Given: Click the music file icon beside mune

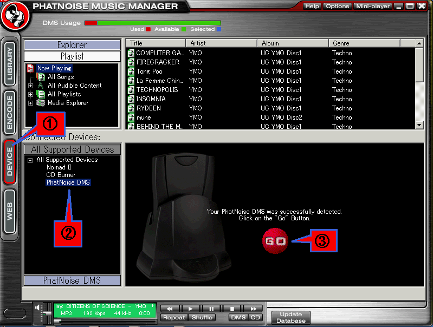Looking at the screenshot, I should [131, 117].
